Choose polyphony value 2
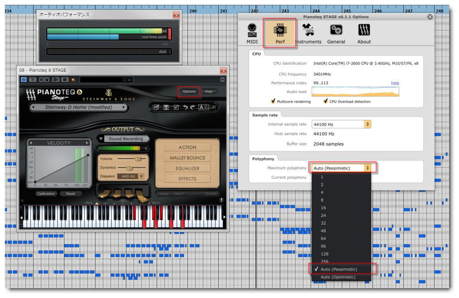The width and height of the screenshot is (459, 298). [341, 185]
